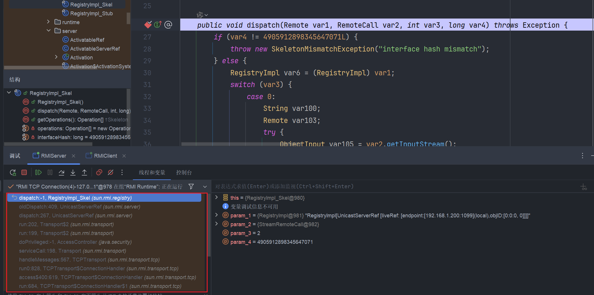Switch to the RMIClient debug tab
The width and height of the screenshot is (594, 295).
101,156
